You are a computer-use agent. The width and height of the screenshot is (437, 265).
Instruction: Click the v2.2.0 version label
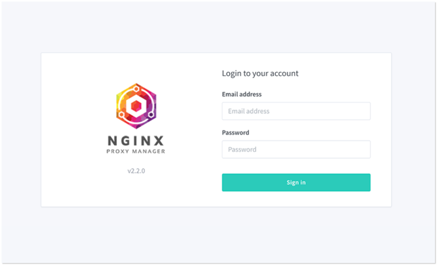[136, 171]
